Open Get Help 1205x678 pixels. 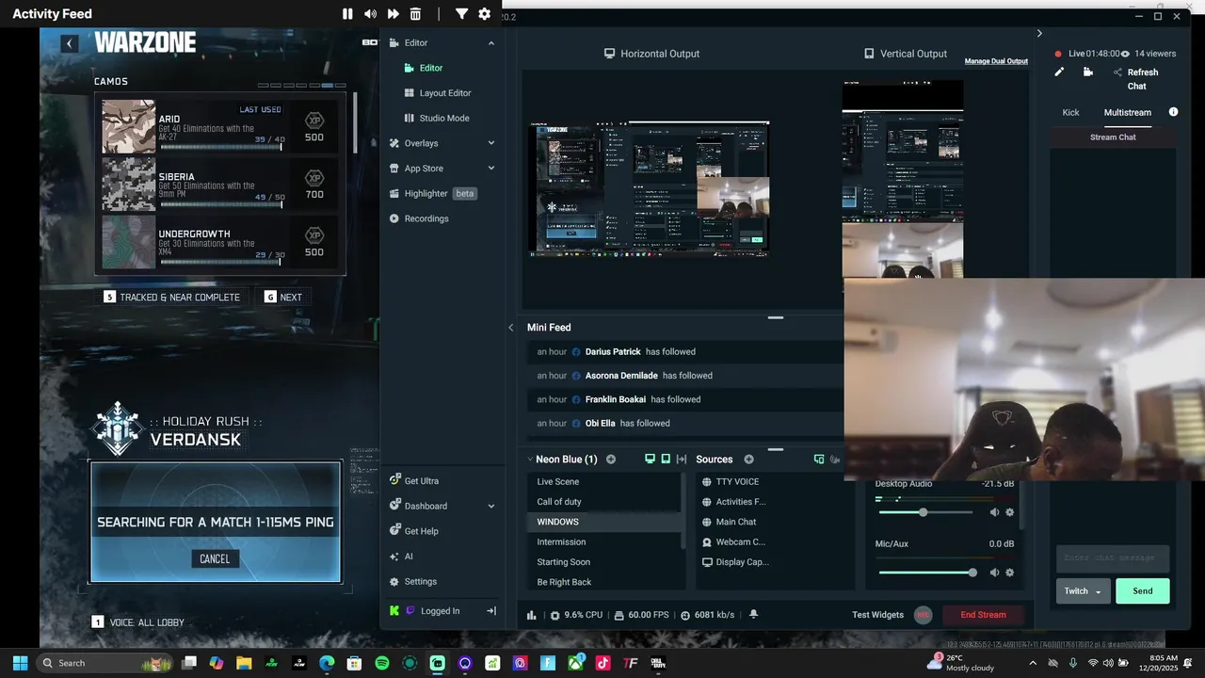(x=414, y=531)
